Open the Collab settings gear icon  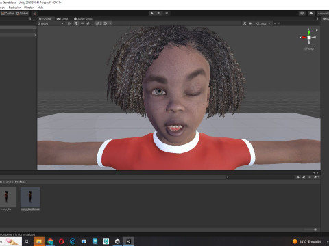(302, 13)
